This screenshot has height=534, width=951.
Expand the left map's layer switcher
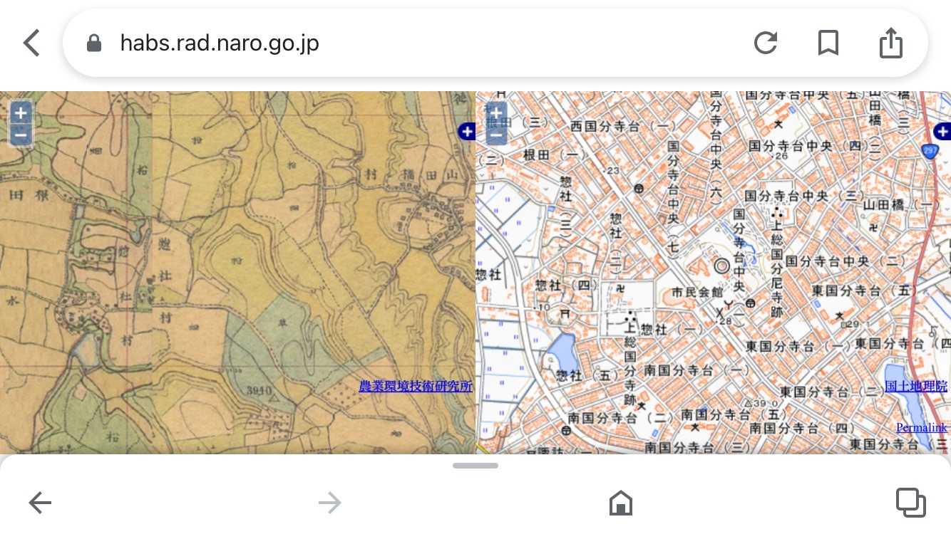click(467, 131)
